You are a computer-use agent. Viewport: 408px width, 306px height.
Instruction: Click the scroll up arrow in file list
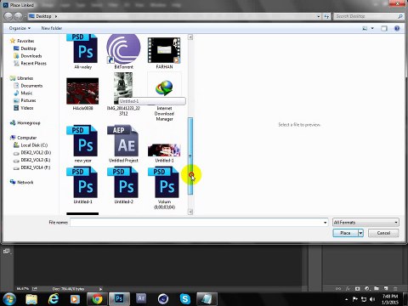coord(190,37)
